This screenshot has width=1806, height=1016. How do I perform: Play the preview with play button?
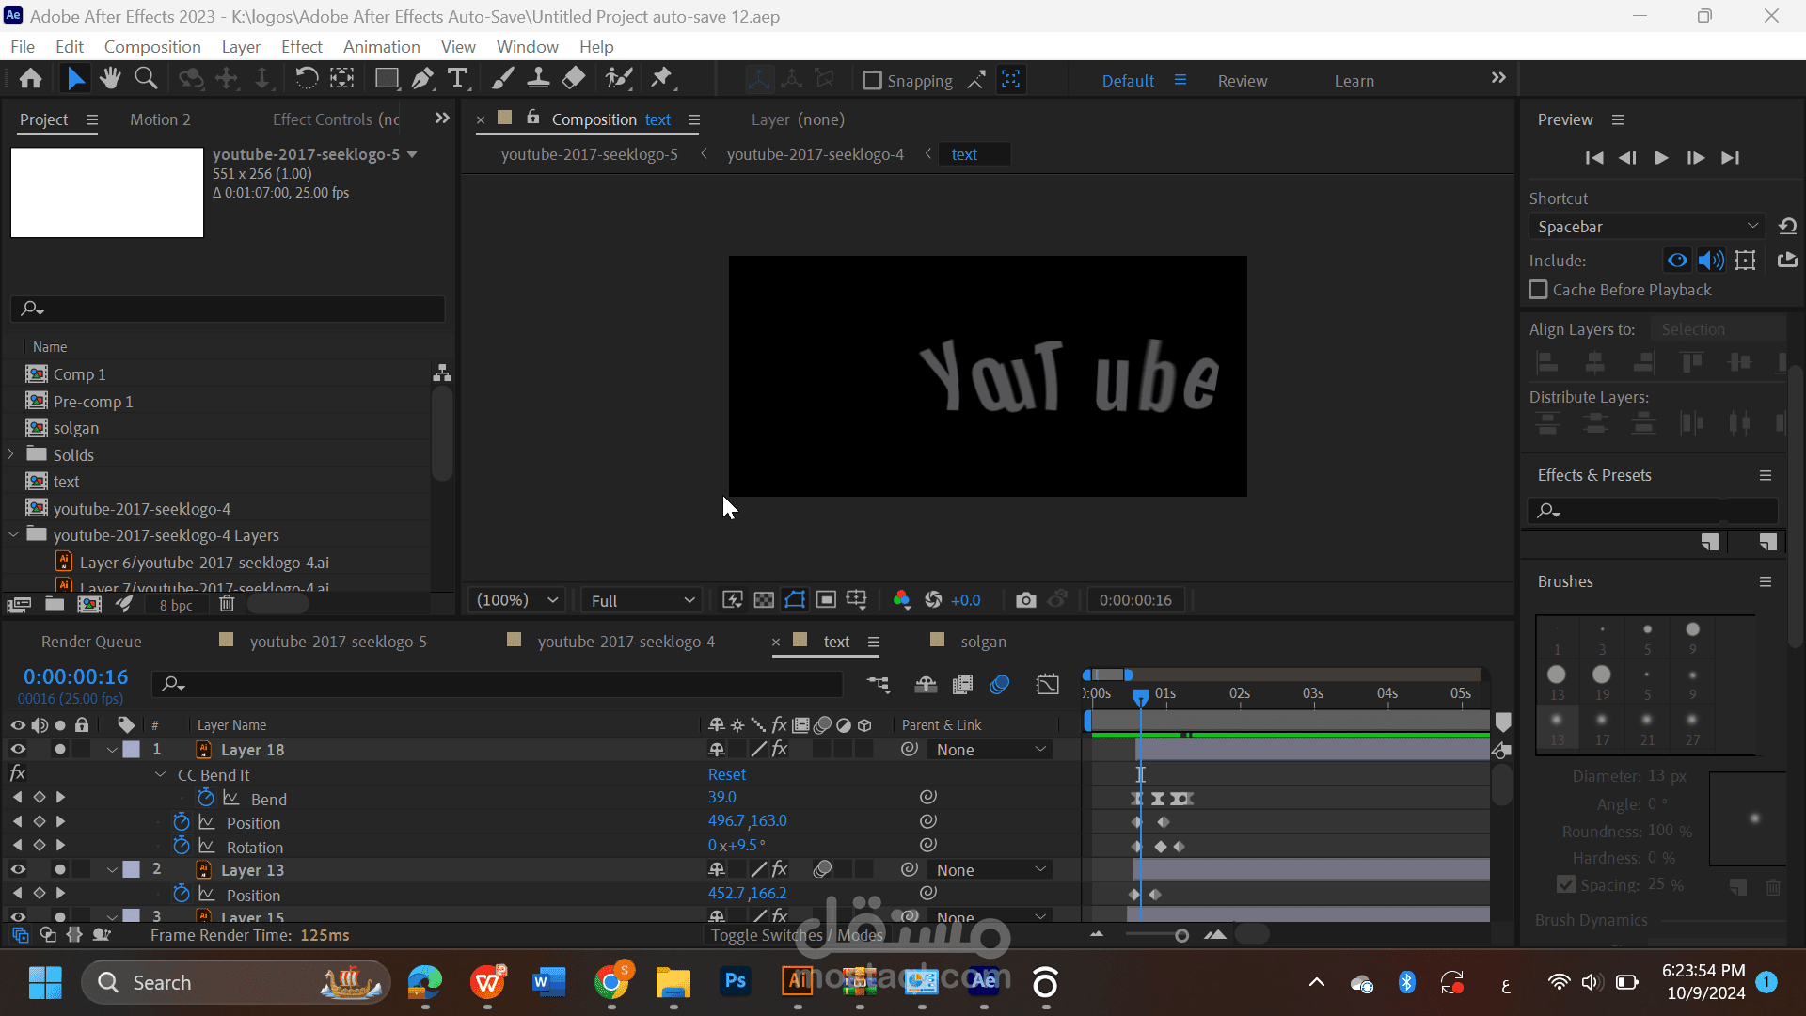tap(1661, 158)
